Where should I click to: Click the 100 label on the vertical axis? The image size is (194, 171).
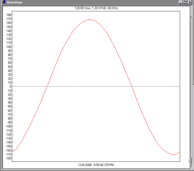(x=8, y=47)
